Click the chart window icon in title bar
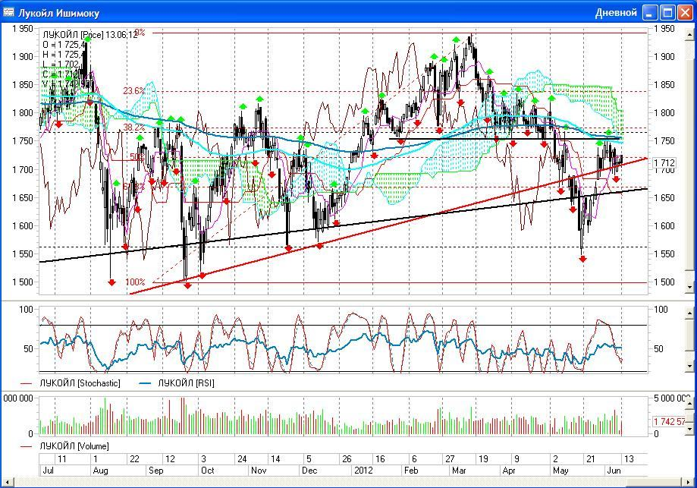 [x=8, y=12]
